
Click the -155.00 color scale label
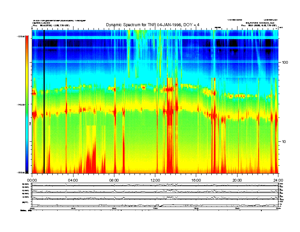[x=21, y=172]
